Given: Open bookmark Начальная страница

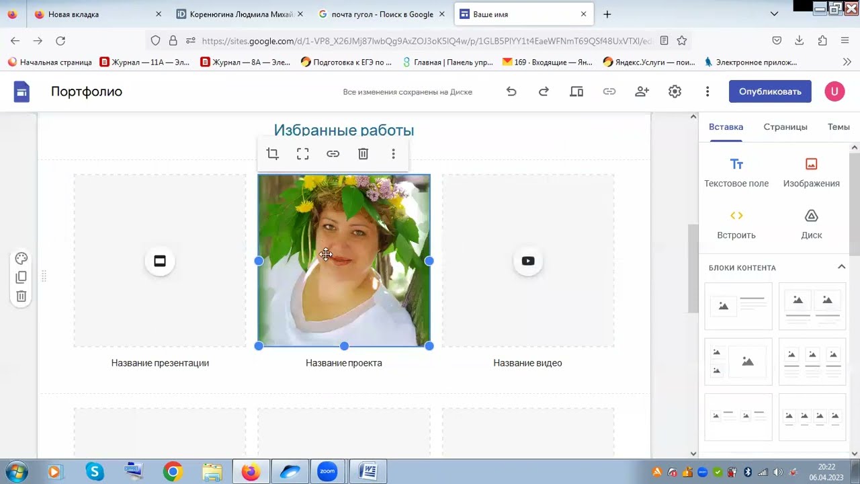Looking at the screenshot, I should pos(49,62).
